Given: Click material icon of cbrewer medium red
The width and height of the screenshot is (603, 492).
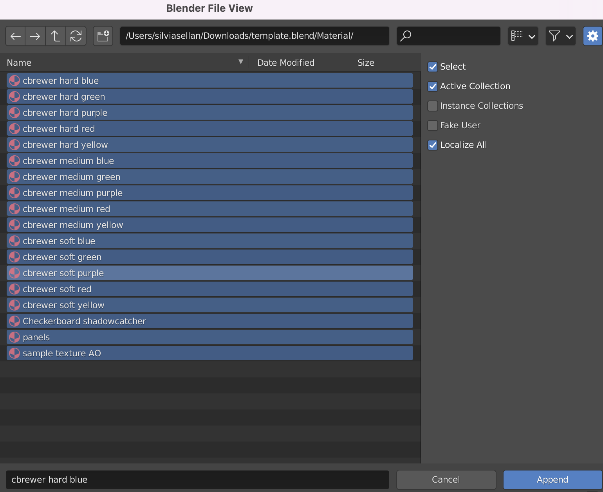Looking at the screenshot, I should [14, 209].
